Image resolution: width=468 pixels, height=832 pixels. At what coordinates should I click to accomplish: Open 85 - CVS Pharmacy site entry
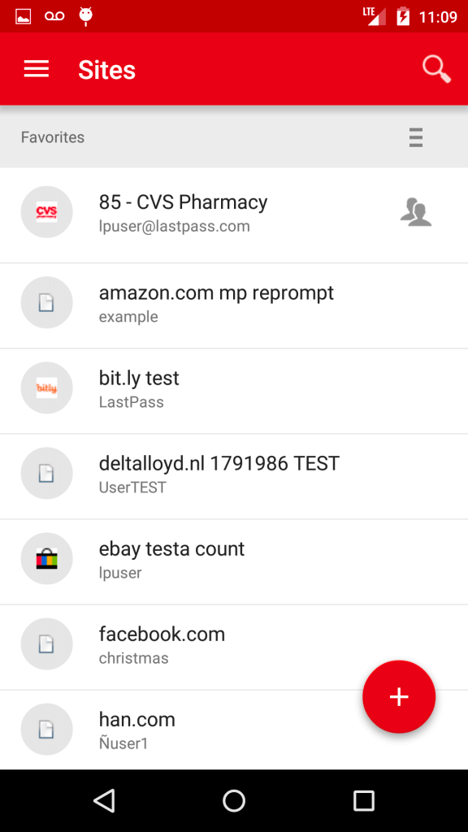(234, 215)
